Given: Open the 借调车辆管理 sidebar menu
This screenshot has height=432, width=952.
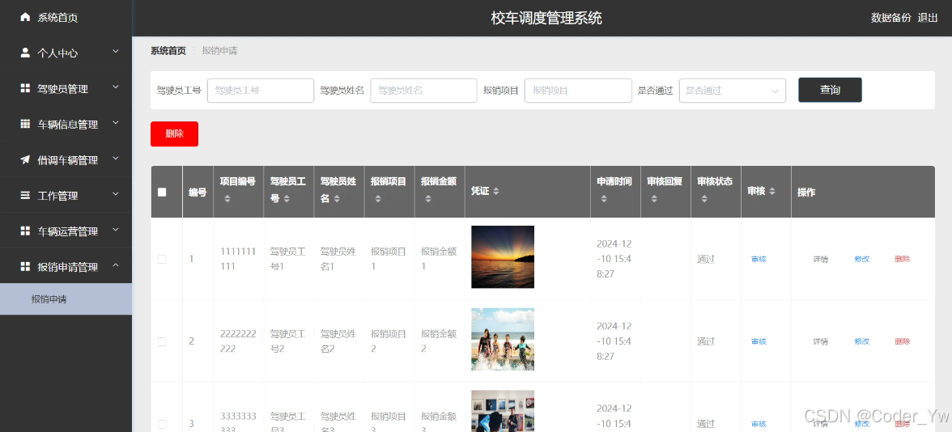Looking at the screenshot, I should pyautogui.click(x=66, y=160).
